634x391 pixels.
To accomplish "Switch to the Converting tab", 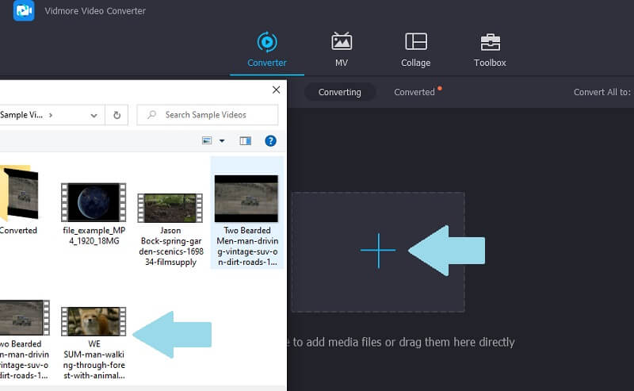I will click(x=339, y=92).
